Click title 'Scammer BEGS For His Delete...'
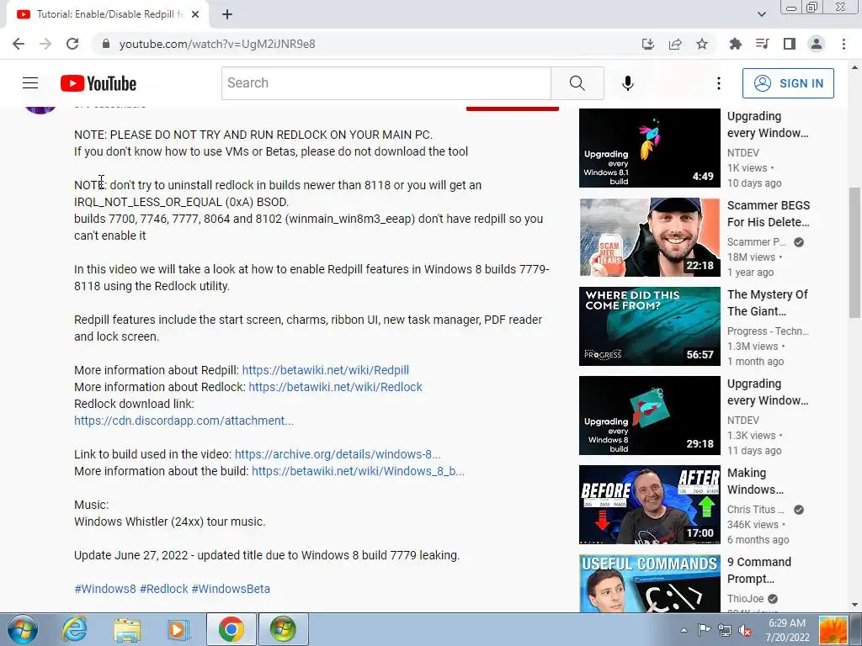 pyautogui.click(x=768, y=214)
